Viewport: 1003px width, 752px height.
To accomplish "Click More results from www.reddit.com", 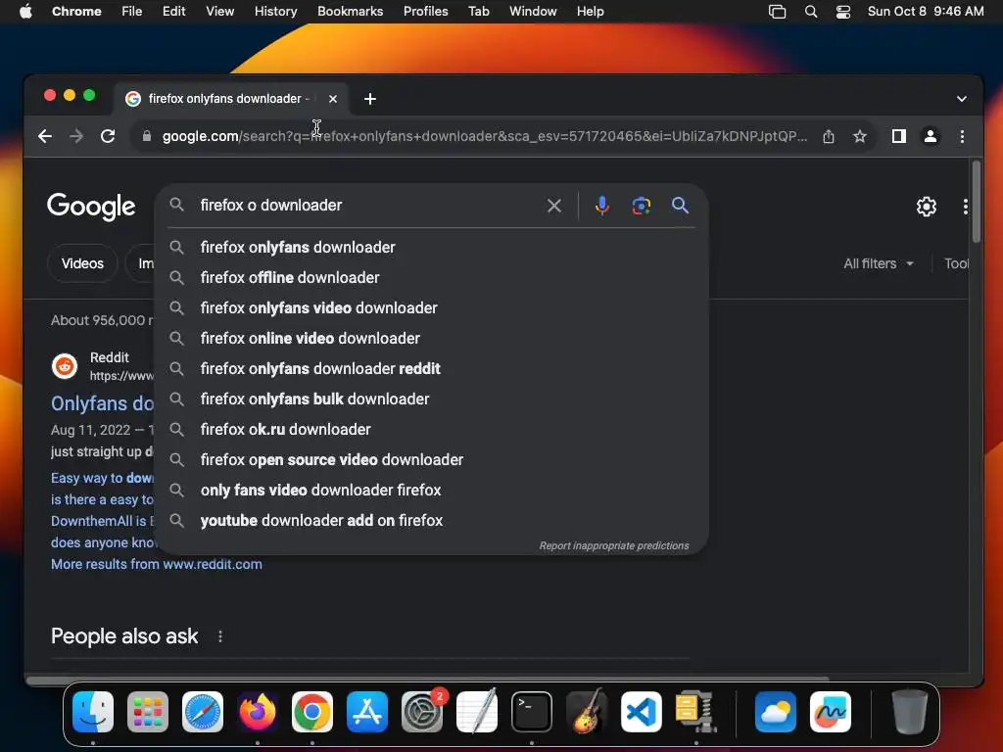I will coord(157,564).
